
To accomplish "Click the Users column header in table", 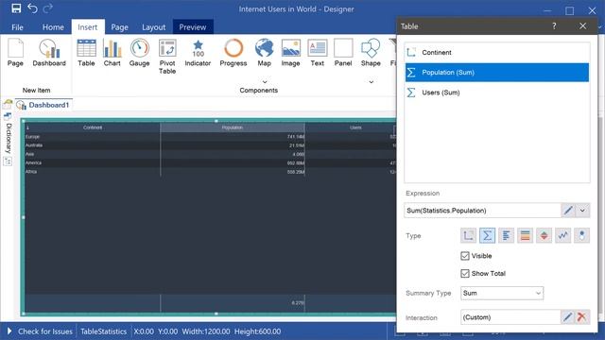I will (355, 127).
